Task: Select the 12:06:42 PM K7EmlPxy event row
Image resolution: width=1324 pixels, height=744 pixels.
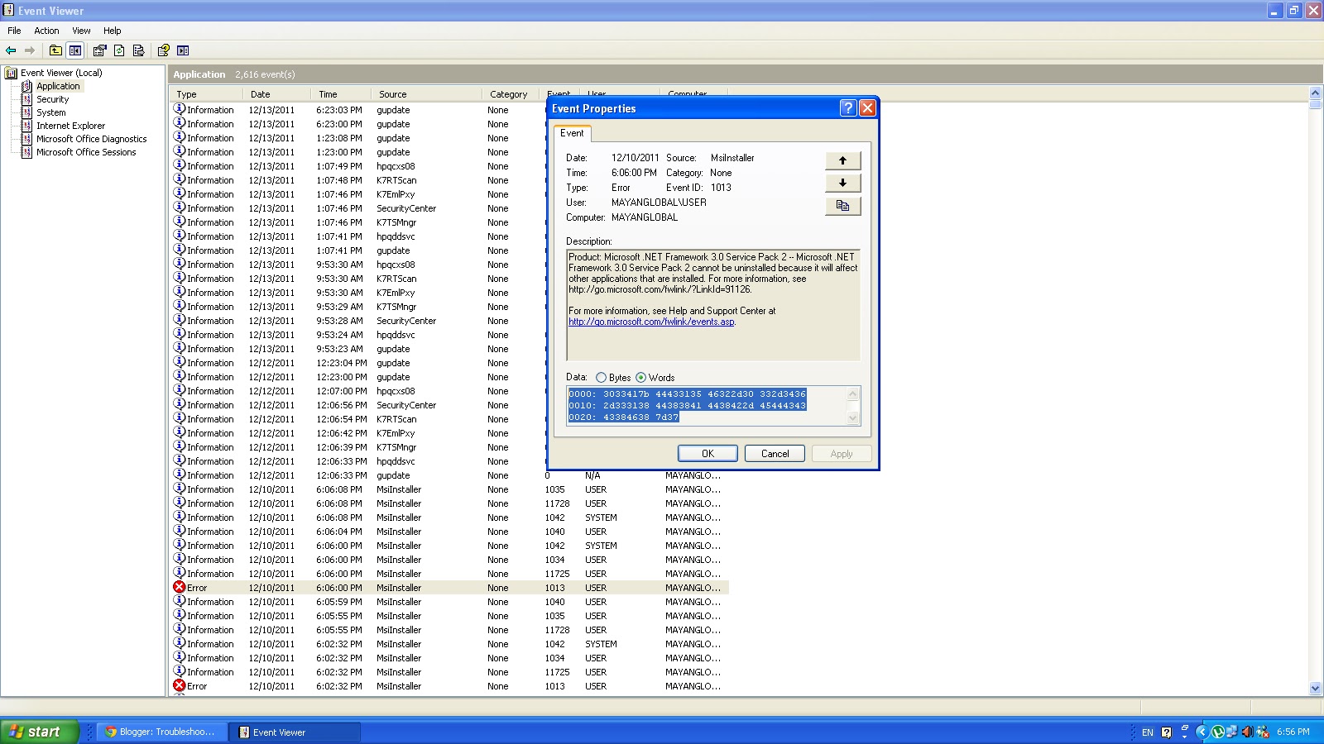Action: (x=449, y=433)
